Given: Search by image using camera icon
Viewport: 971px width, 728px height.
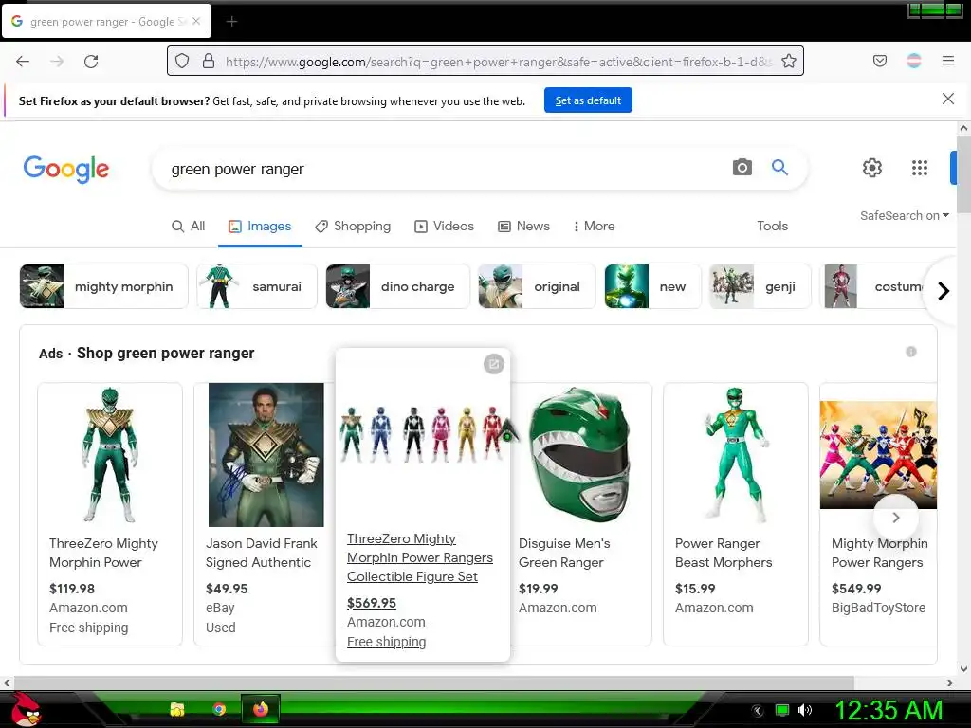Looking at the screenshot, I should 742,167.
